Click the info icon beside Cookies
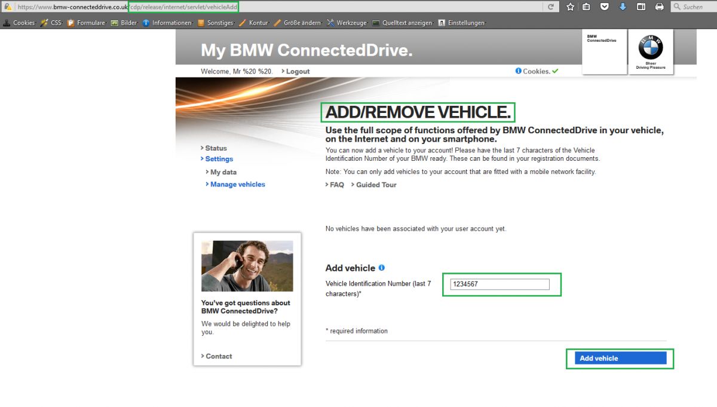 [x=518, y=71]
